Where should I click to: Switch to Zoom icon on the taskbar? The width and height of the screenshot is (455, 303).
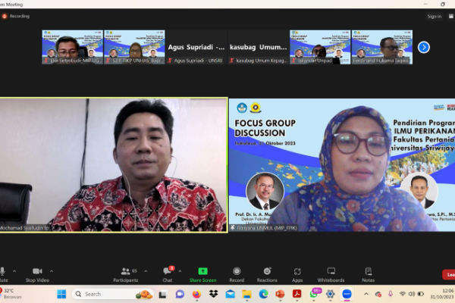point(347,295)
